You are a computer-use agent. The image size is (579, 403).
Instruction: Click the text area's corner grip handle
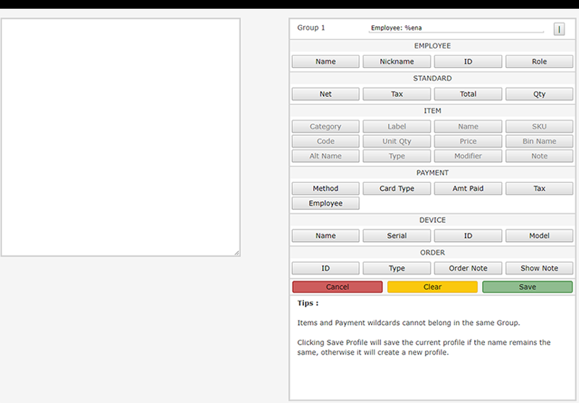click(x=237, y=253)
